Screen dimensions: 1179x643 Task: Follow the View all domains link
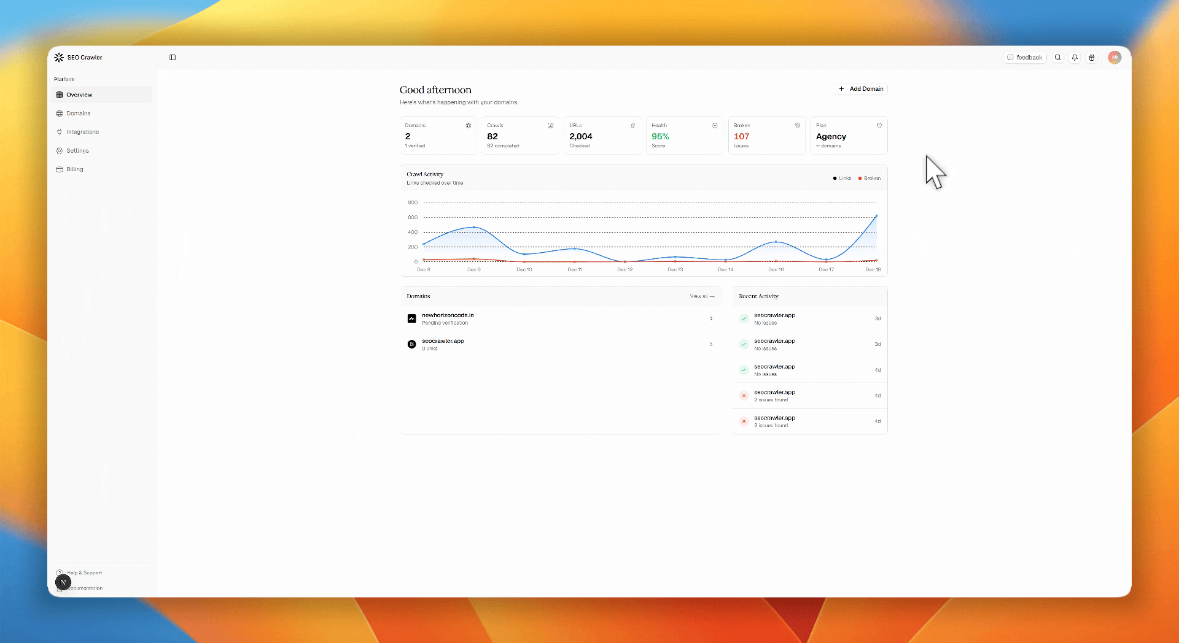tap(701, 296)
